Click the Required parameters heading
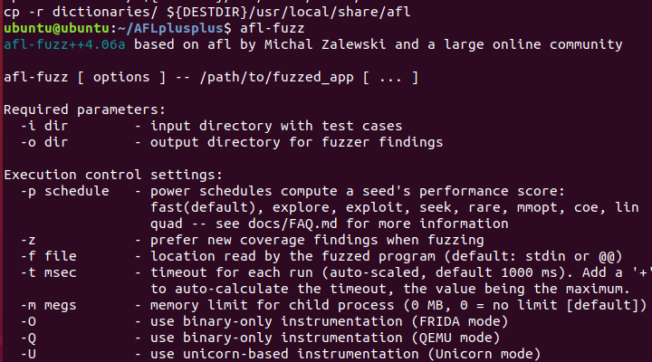The height and width of the screenshot is (362, 652). (x=85, y=110)
